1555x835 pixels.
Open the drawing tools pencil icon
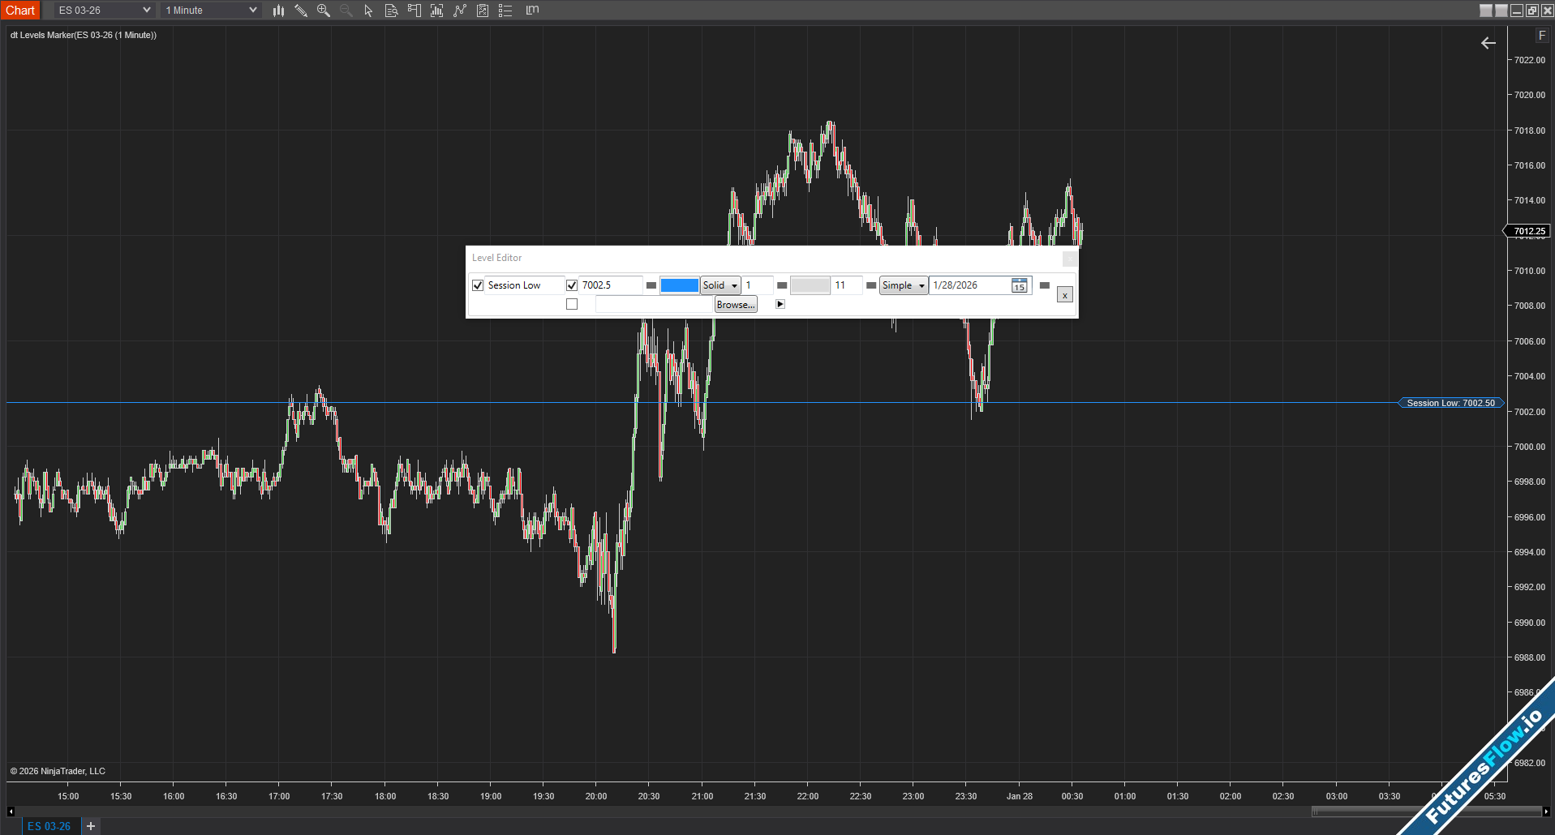coord(301,11)
